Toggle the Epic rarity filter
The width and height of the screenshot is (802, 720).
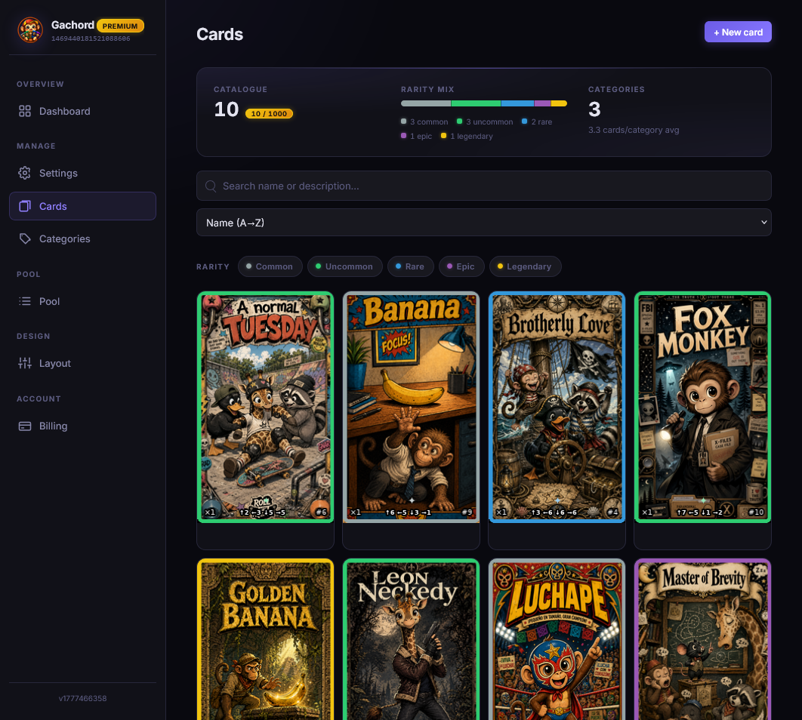tap(461, 266)
